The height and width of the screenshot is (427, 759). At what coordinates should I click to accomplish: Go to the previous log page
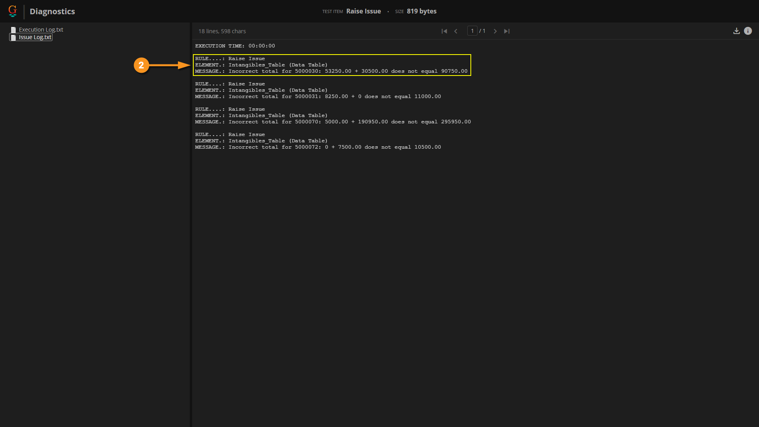tap(456, 31)
